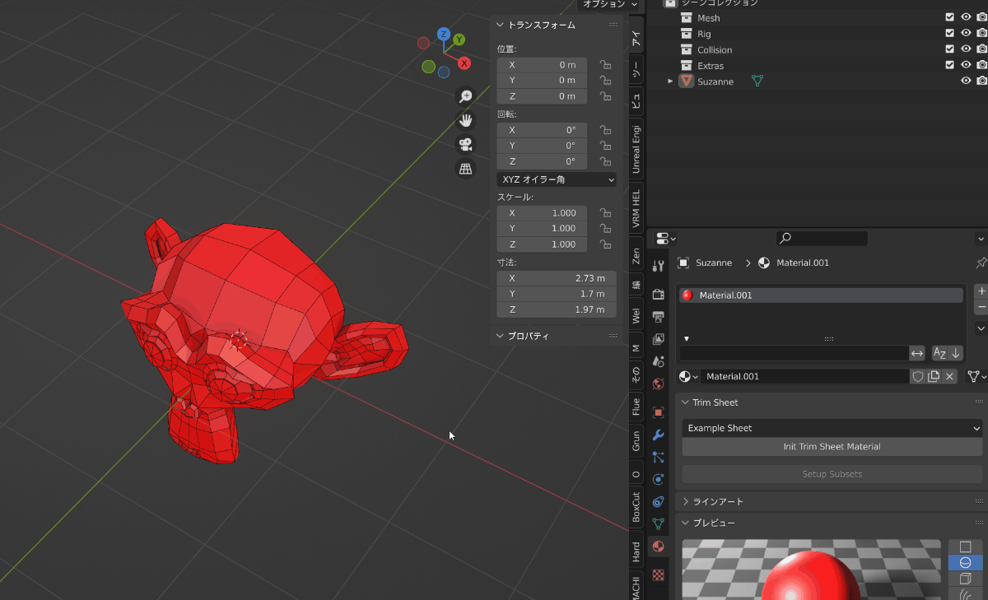Uncheck the Rig collection checkbox

949,34
